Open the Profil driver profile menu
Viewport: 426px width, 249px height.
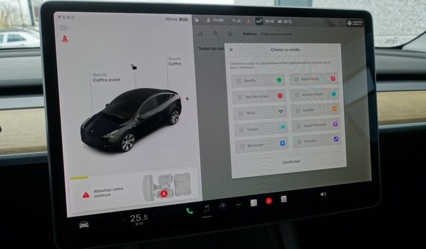point(215,20)
